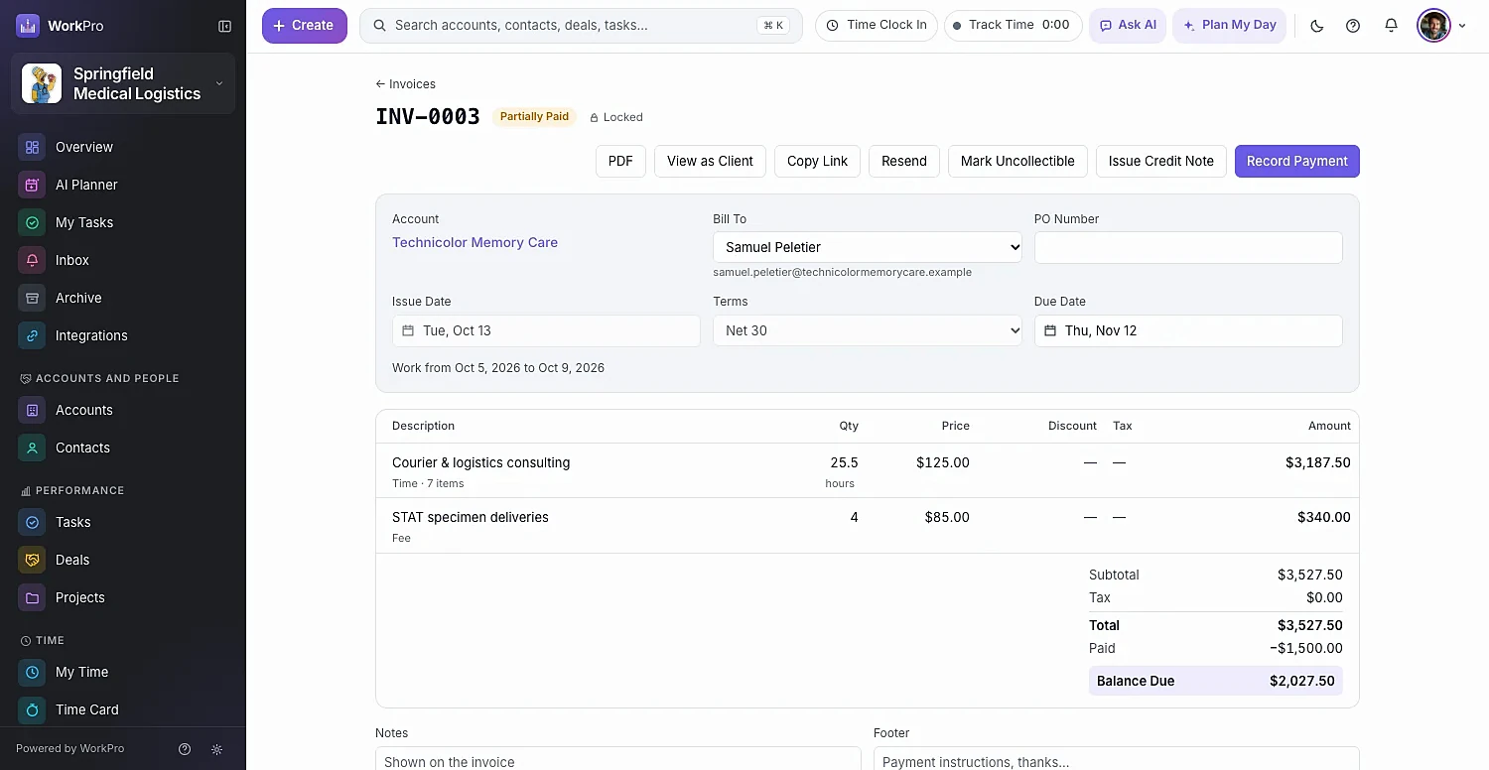Open the Deals handshake icon
Viewport: 1489px width, 770px height.
(x=32, y=560)
